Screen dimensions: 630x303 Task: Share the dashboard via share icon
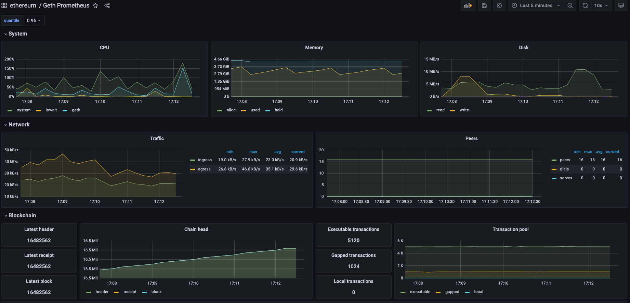[107, 5]
